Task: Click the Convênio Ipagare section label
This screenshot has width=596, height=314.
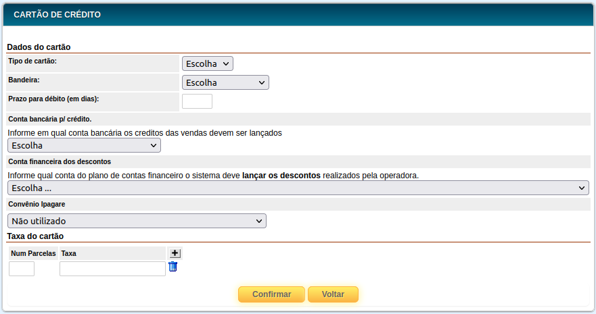Action: (36, 203)
